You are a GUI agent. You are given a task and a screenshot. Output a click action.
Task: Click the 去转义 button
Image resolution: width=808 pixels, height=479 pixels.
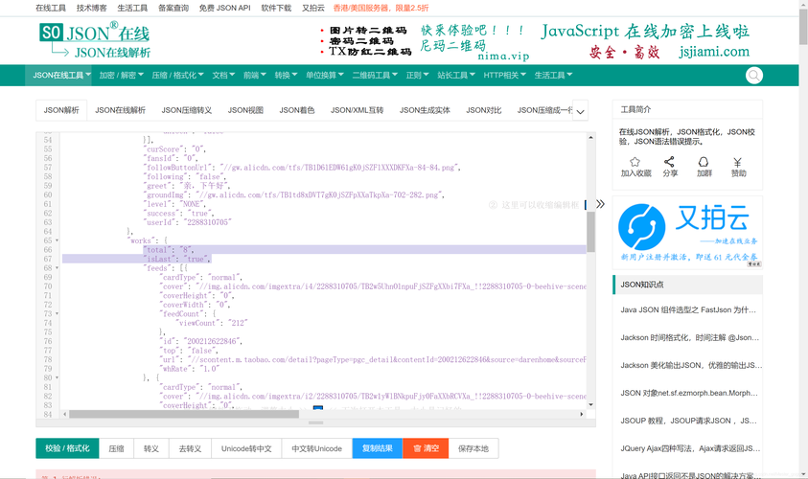point(190,448)
